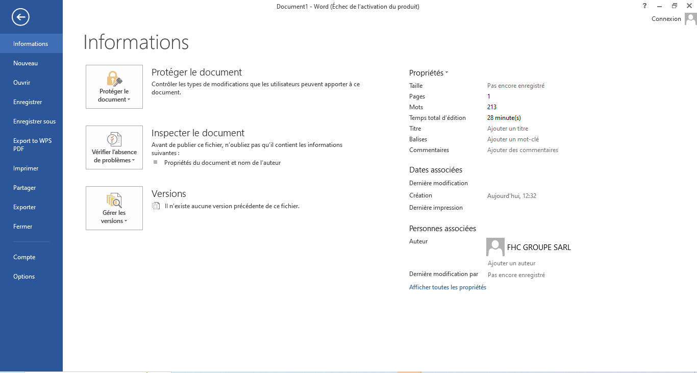697x373 pixels.
Task: Open the Compte page
Action: pos(31,257)
